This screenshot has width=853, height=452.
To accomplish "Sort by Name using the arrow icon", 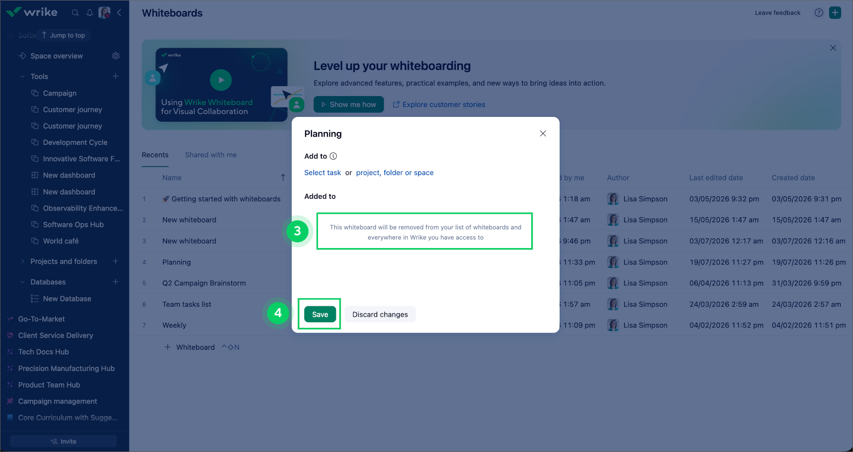I will pyautogui.click(x=283, y=177).
